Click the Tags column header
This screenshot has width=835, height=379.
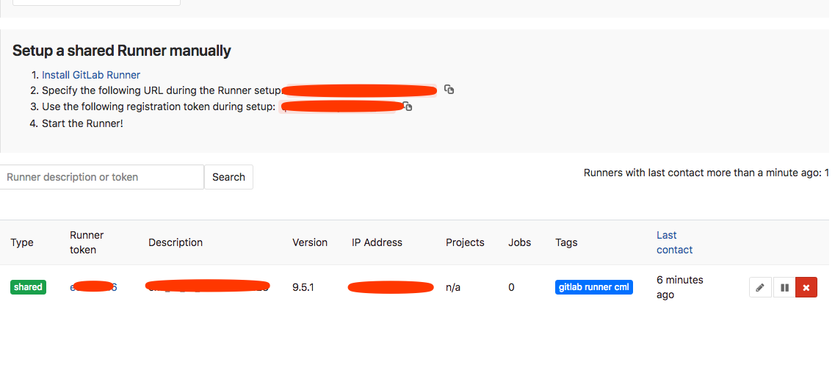point(566,242)
